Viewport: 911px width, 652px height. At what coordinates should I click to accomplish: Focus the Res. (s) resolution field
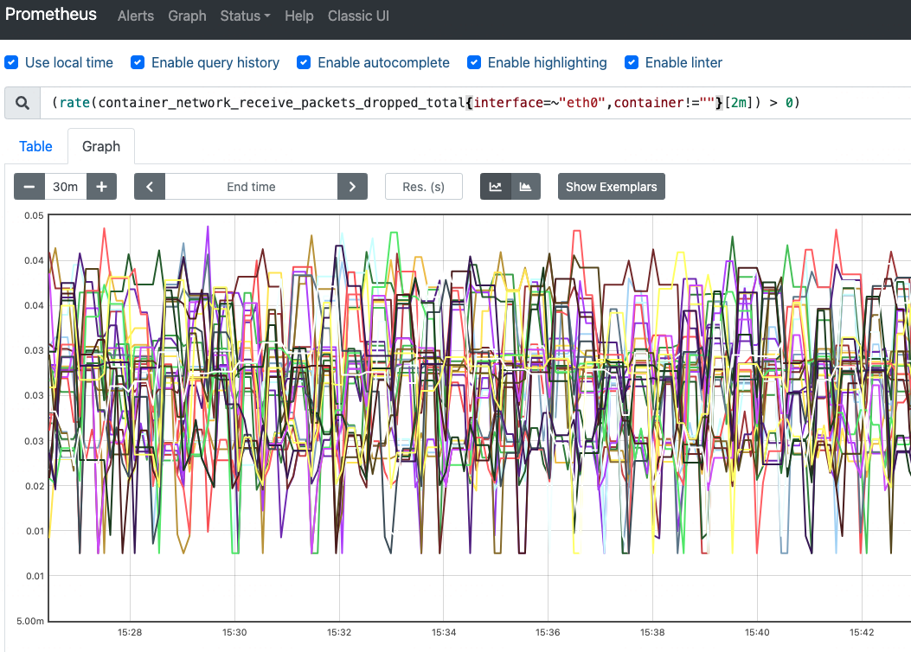pos(424,187)
